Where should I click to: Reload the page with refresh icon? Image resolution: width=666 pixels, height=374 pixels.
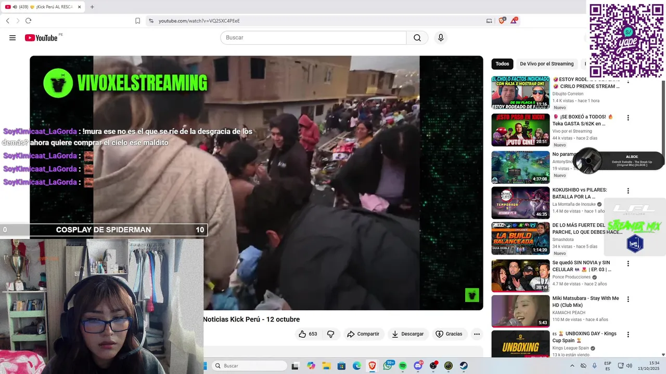click(x=28, y=21)
